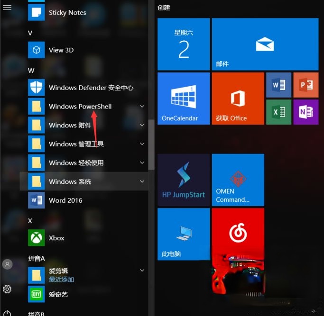
Task: Click 'Windows Defender 安全中心' label
Action: click(91, 88)
